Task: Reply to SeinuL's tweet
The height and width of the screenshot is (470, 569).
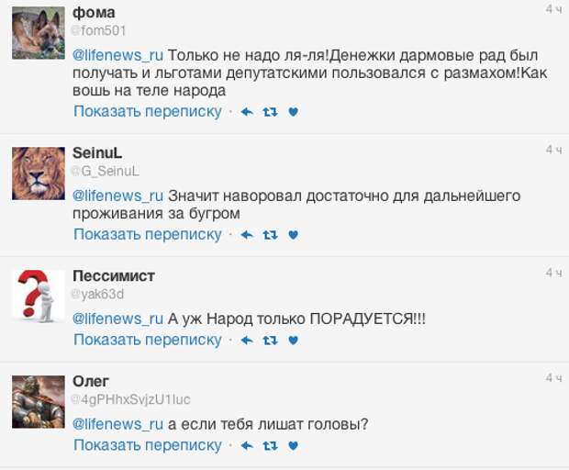Action: [x=246, y=235]
